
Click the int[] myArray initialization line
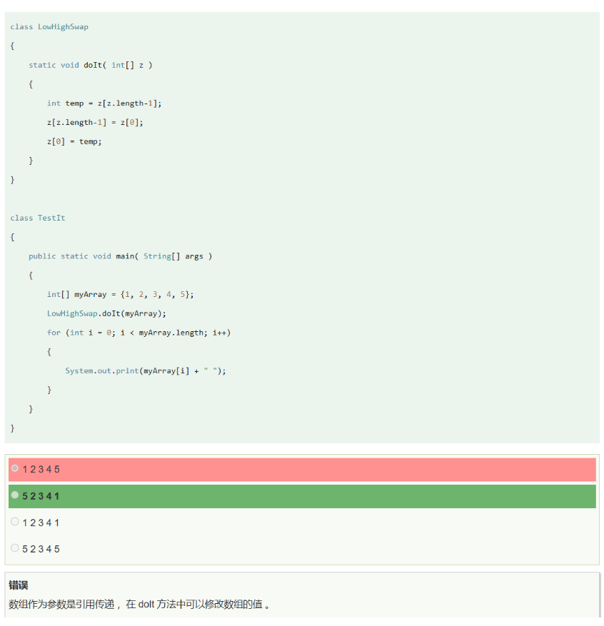click(x=120, y=294)
